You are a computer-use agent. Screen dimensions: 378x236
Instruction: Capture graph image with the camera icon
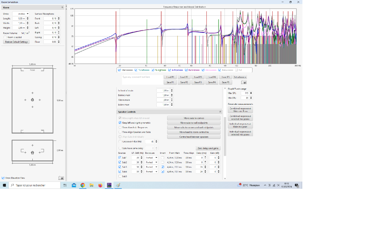click(x=244, y=82)
